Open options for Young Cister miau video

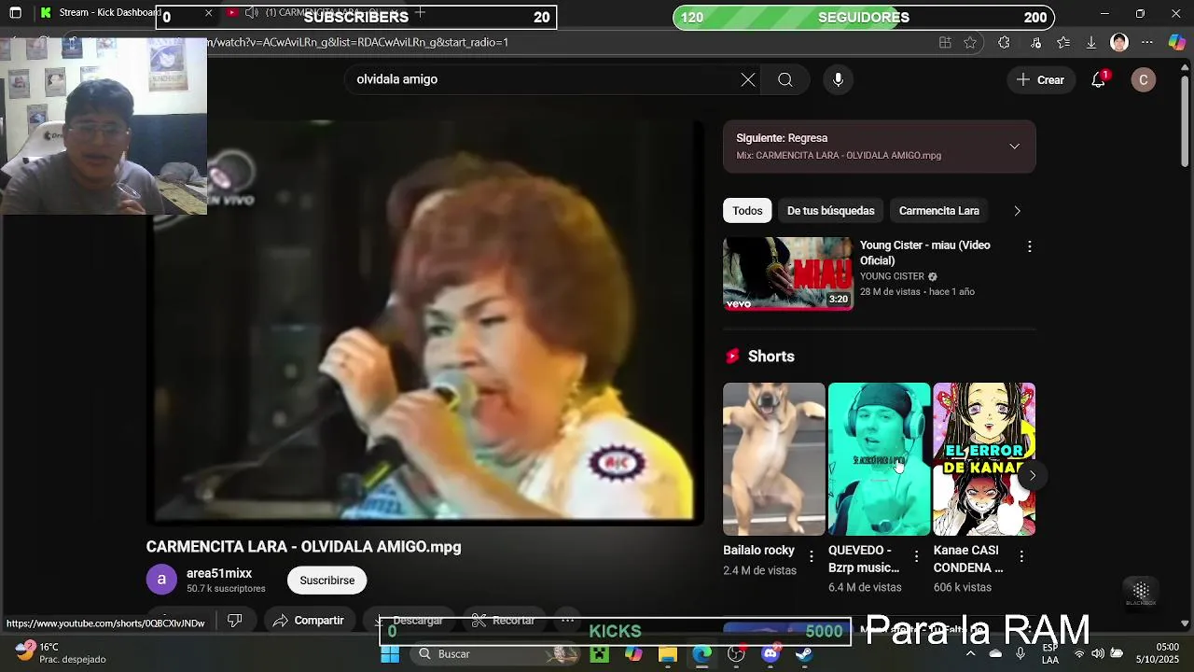1029,246
